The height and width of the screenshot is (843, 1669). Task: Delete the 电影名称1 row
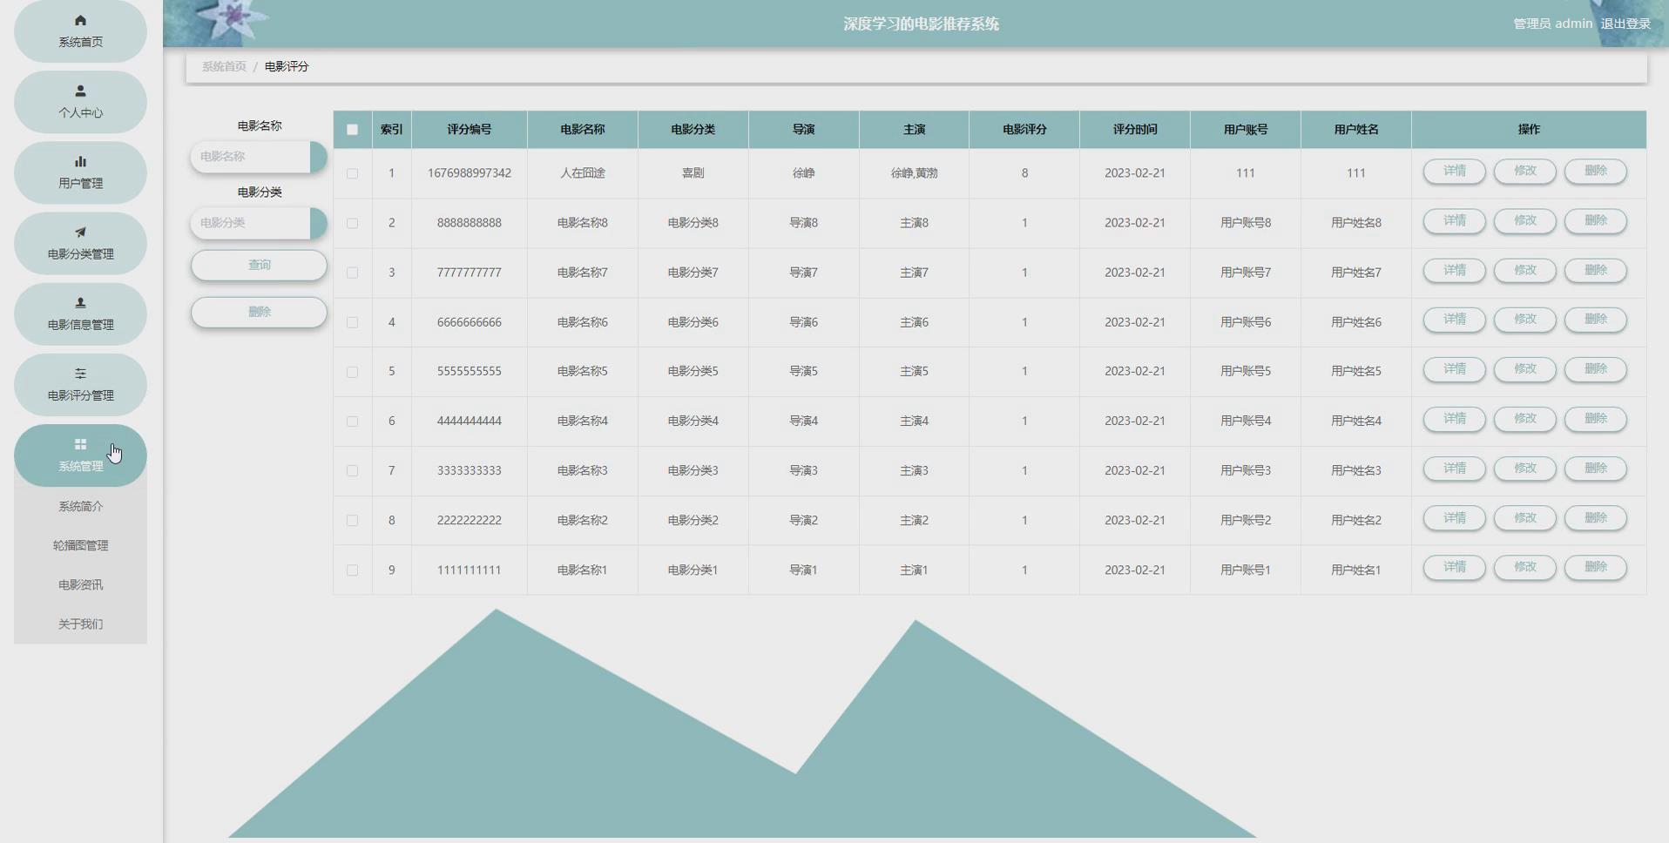(x=1595, y=567)
